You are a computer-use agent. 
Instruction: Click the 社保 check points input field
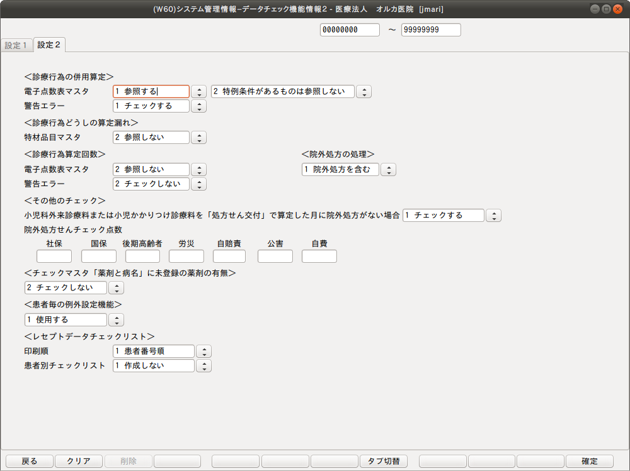click(54, 257)
